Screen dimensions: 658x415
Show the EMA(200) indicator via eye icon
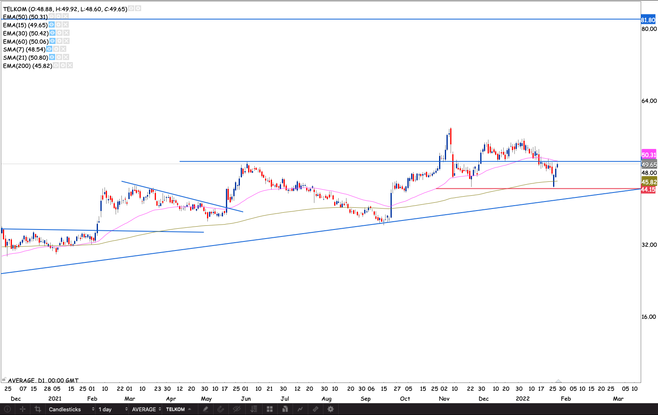coord(56,66)
